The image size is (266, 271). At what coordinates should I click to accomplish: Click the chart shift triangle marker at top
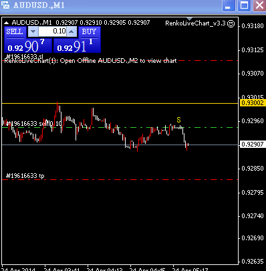click(x=189, y=19)
